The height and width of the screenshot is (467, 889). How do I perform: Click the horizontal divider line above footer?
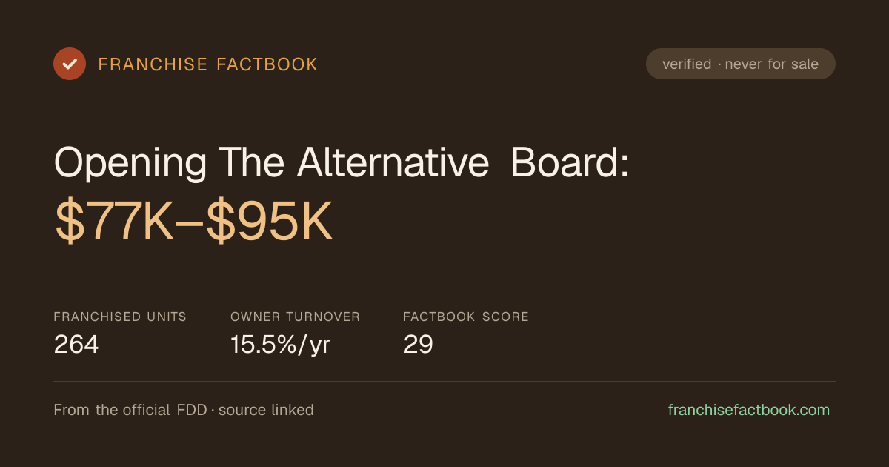(x=444, y=382)
